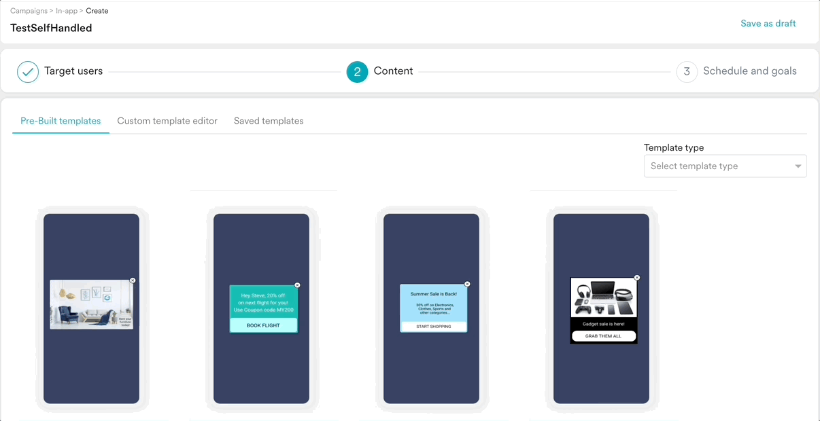Expand the Template type dropdown arrow
The height and width of the screenshot is (421, 820).
pyautogui.click(x=798, y=166)
